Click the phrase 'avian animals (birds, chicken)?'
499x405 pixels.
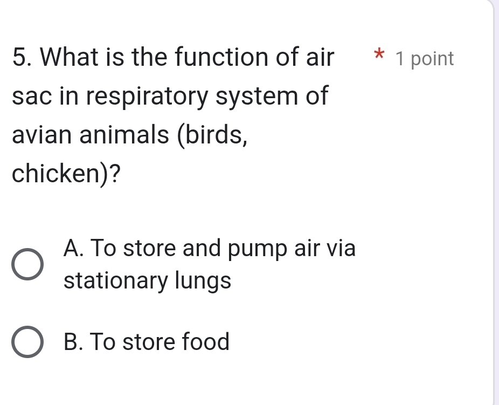click(129, 154)
